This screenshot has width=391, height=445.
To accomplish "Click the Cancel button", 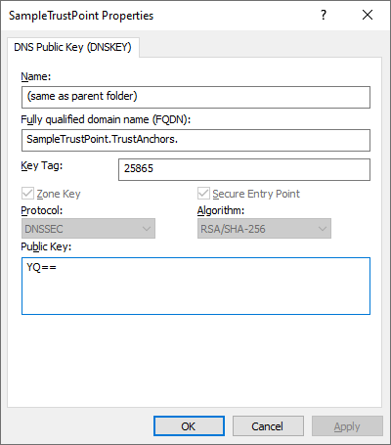I will click(268, 426).
